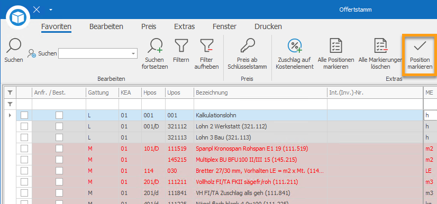Select Vollholz FI/TA FKII sägefr/roh cell
This screenshot has height=204, width=437.
point(260,182)
